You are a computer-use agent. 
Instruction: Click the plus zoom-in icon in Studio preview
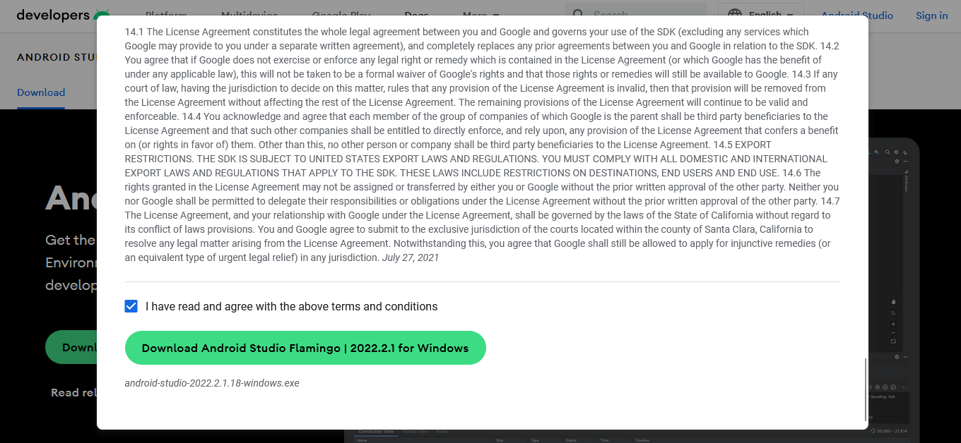coord(893,324)
